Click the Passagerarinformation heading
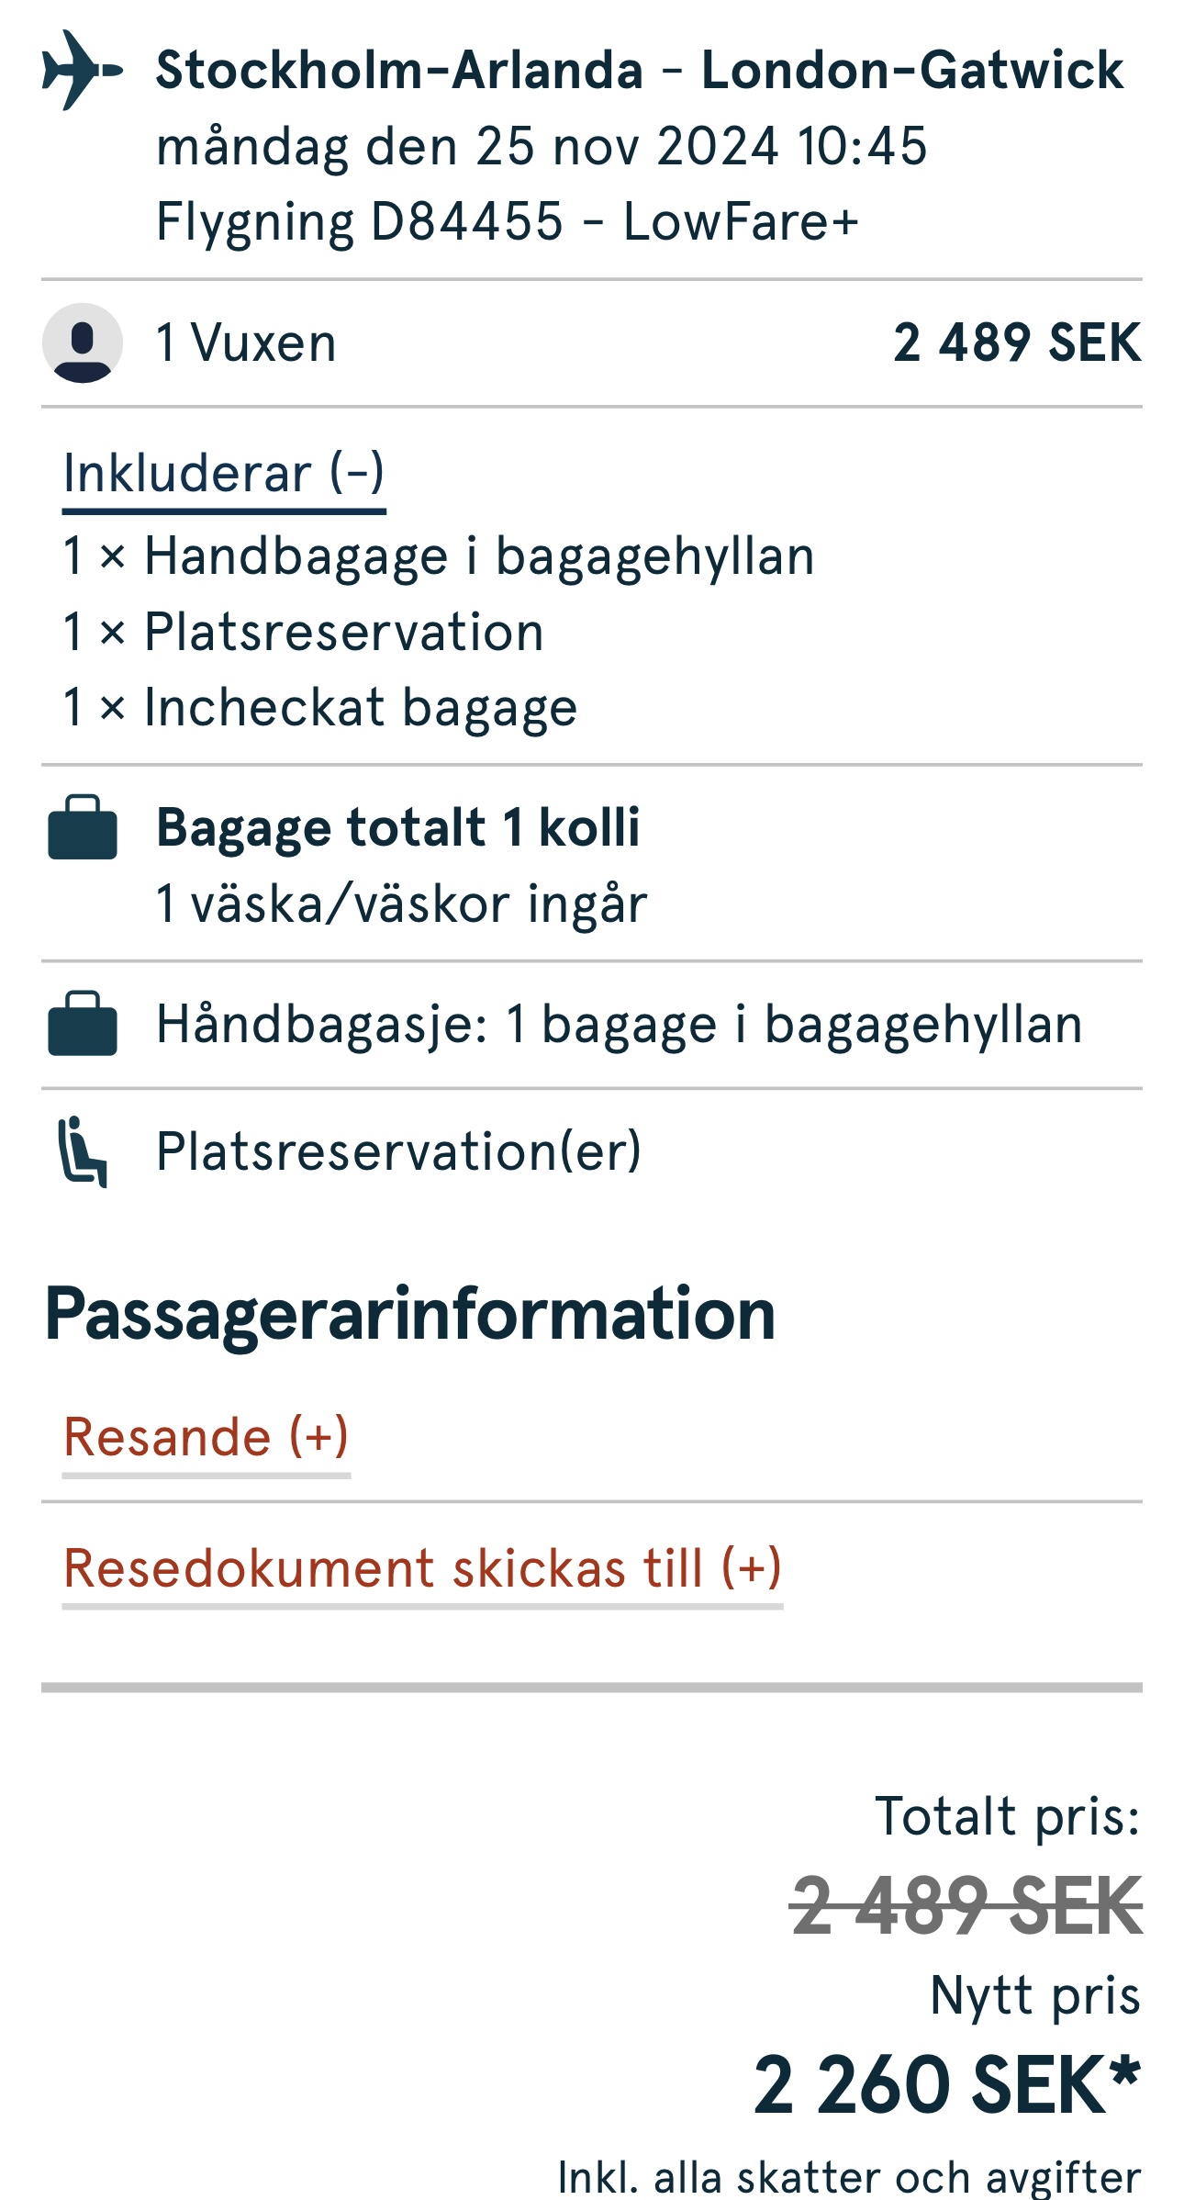 point(410,1314)
